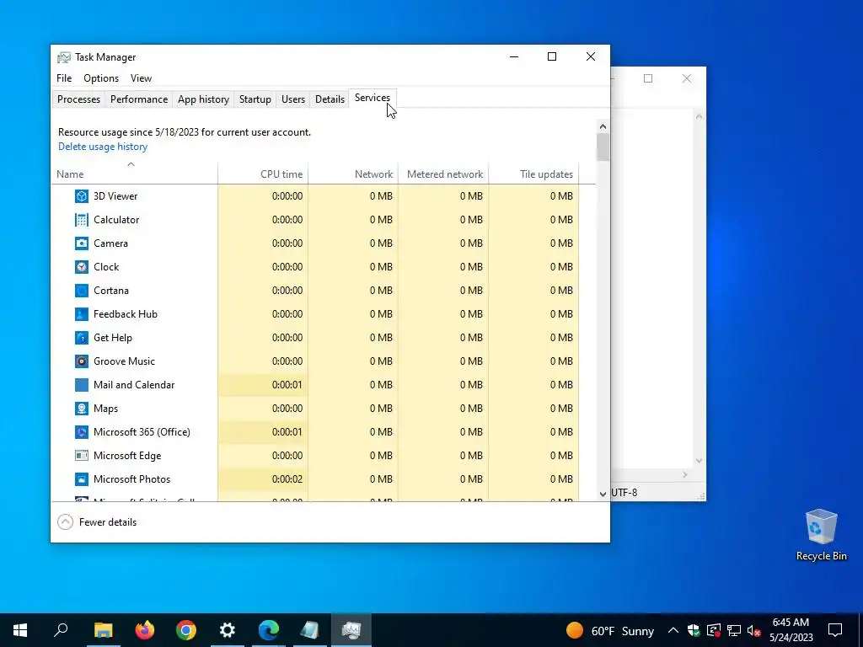Click the Calculator app icon in list
This screenshot has height=647, width=863.
coord(82,220)
